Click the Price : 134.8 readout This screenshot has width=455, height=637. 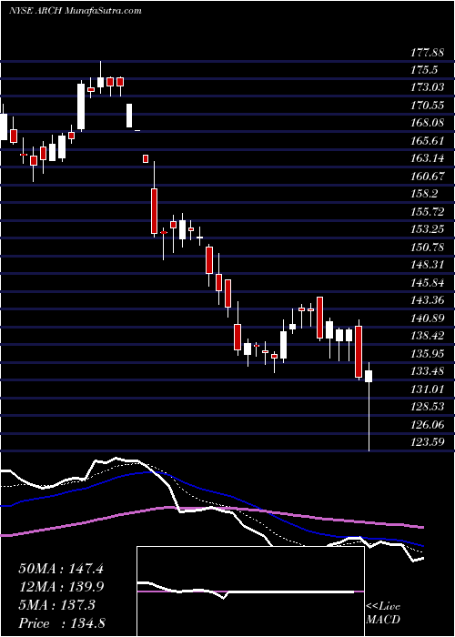(62, 623)
